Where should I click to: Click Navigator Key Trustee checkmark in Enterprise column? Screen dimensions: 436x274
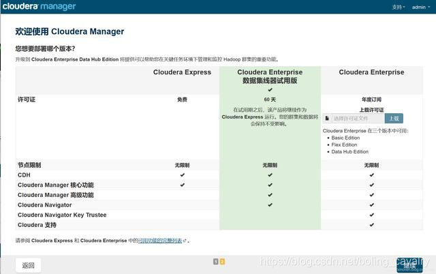(x=371, y=215)
